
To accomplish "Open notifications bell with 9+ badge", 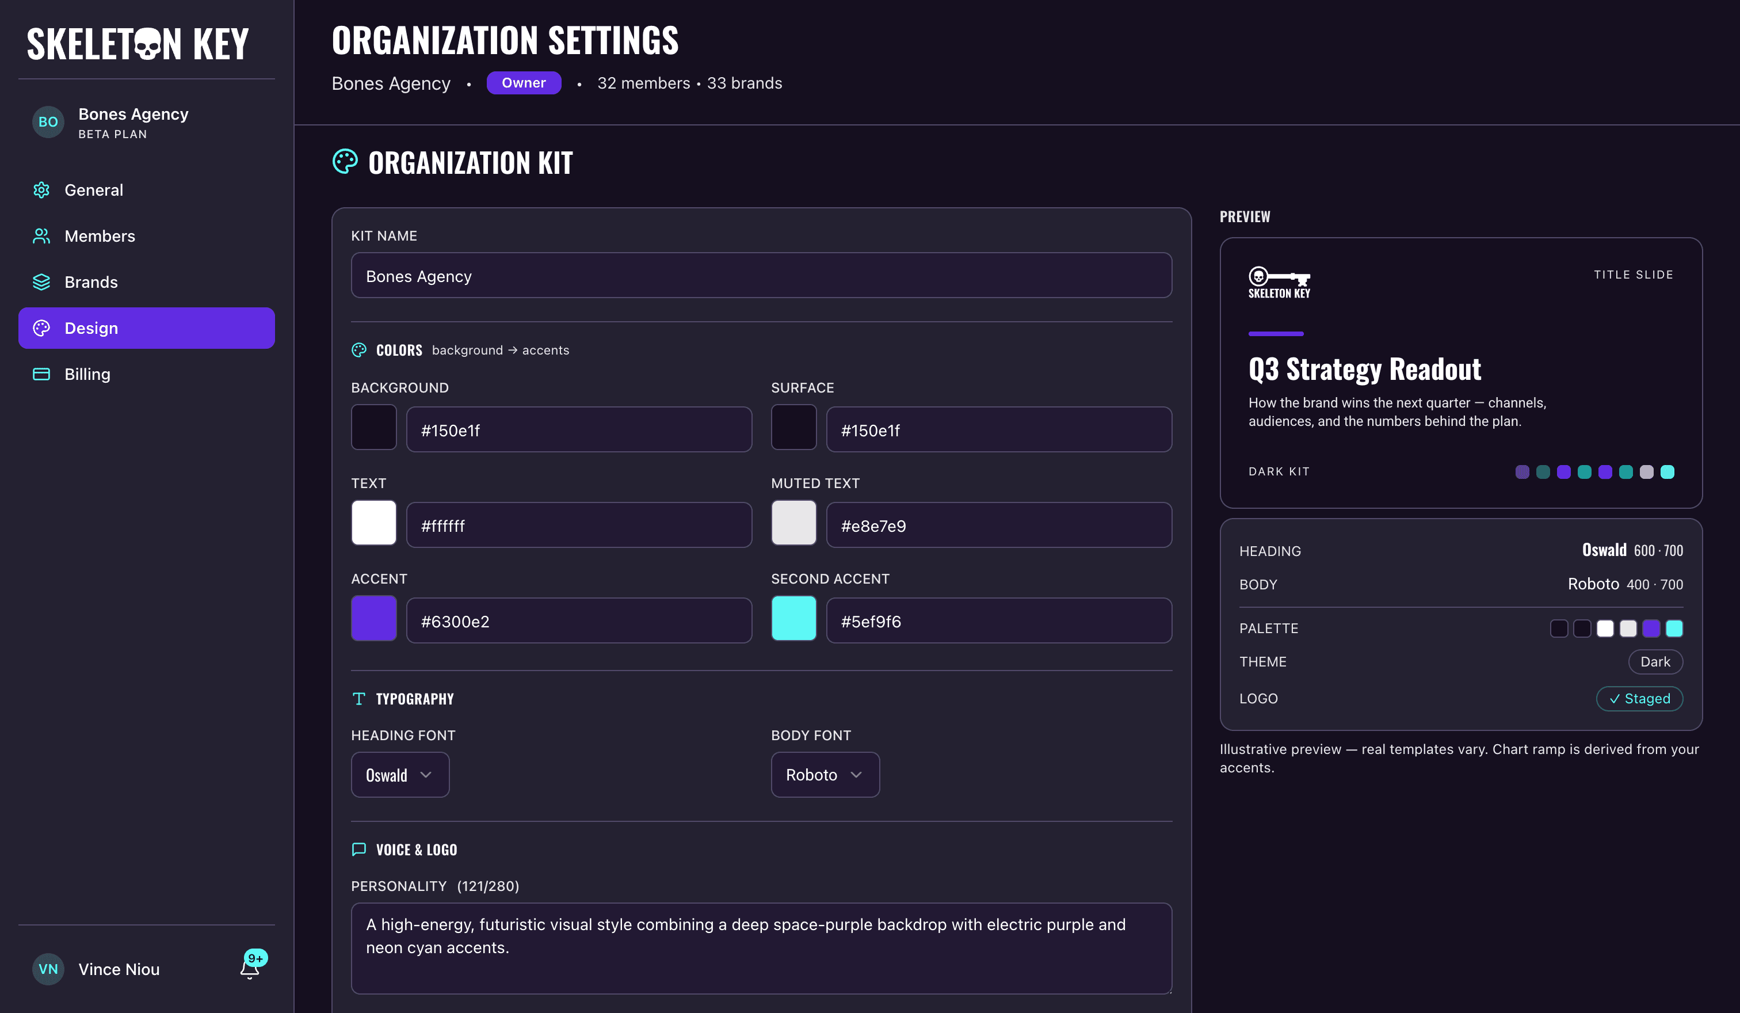I will pyautogui.click(x=251, y=966).
